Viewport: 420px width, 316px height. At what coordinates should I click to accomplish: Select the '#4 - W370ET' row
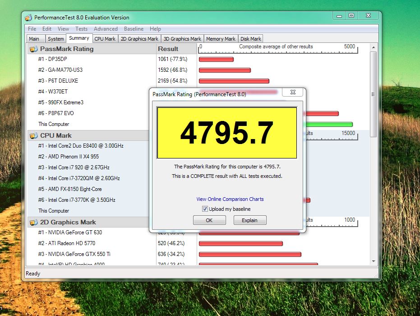[x=53, y=92]
